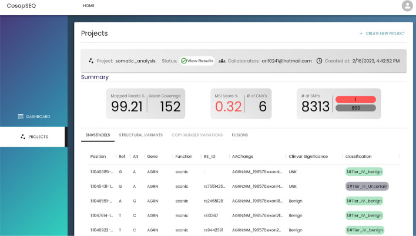Click position cell 1:1040685

[x=102, y=172]
